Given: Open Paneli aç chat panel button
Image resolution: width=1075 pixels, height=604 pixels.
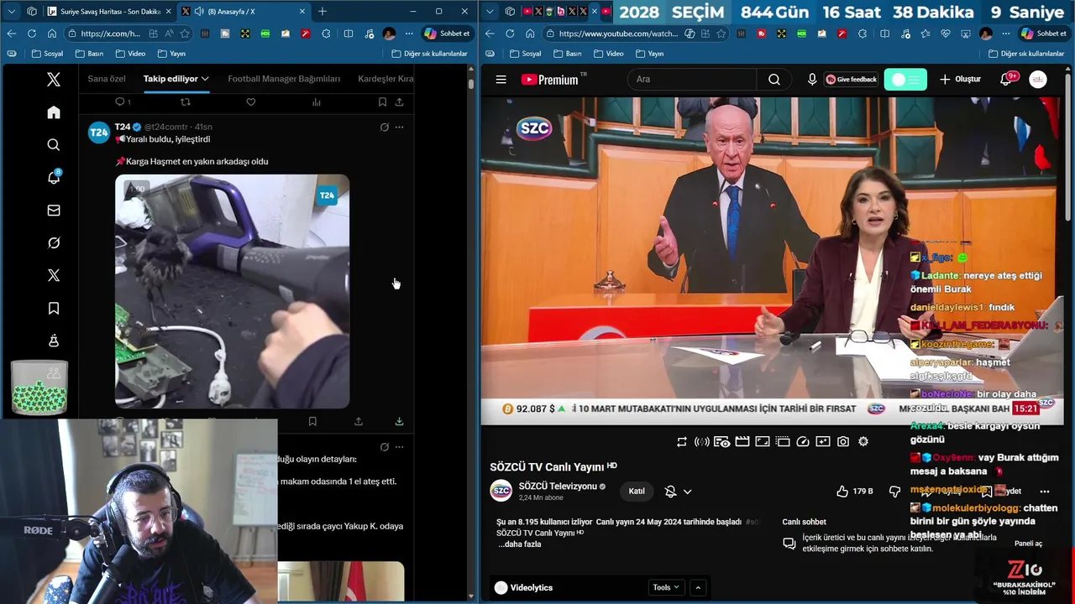Looking at the screenshot, I should click(1028, 544).
